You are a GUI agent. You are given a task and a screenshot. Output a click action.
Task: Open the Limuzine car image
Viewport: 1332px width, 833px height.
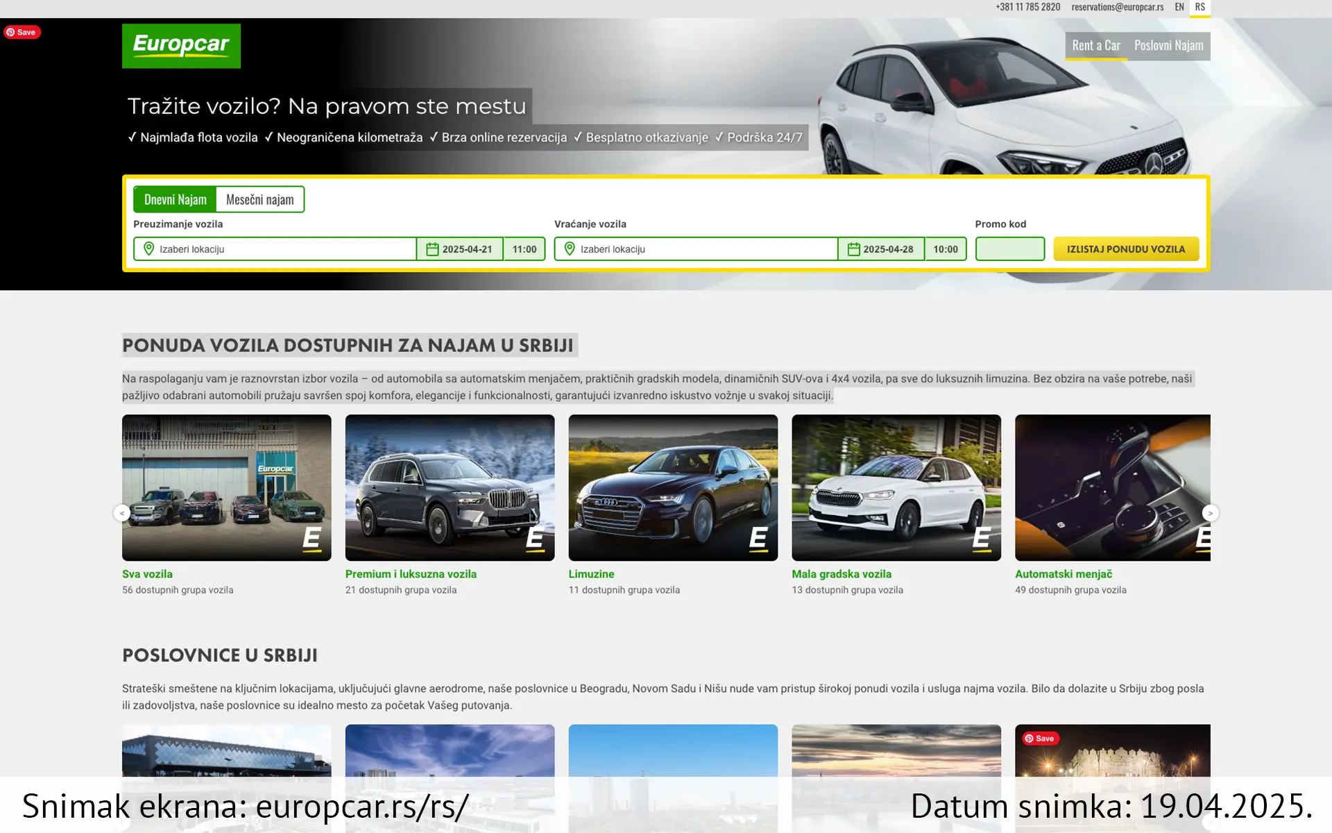(673, 487)
